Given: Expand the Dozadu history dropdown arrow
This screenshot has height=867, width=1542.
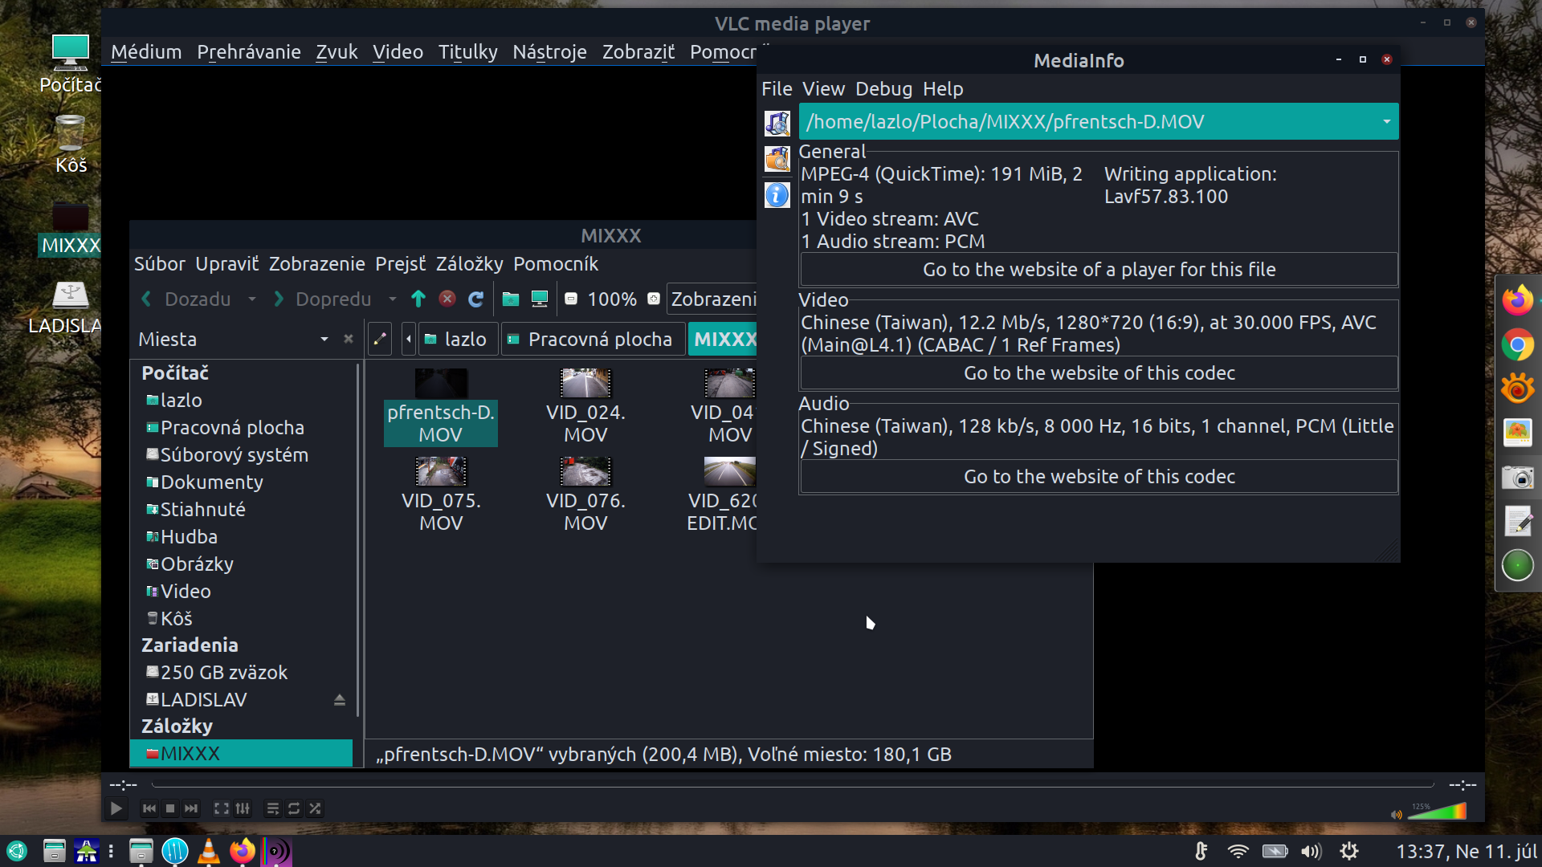Looking at the screenshot, I should 252,299.
